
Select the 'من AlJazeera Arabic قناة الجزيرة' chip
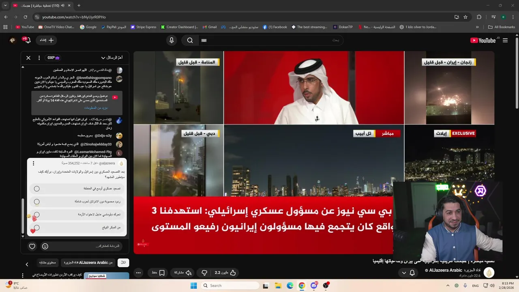click(88, 263)
